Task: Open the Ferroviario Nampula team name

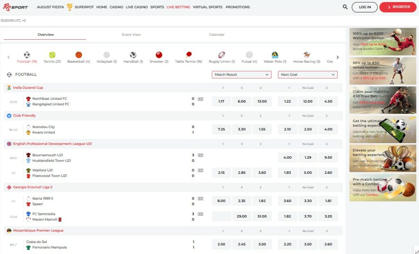Action: 50,247
